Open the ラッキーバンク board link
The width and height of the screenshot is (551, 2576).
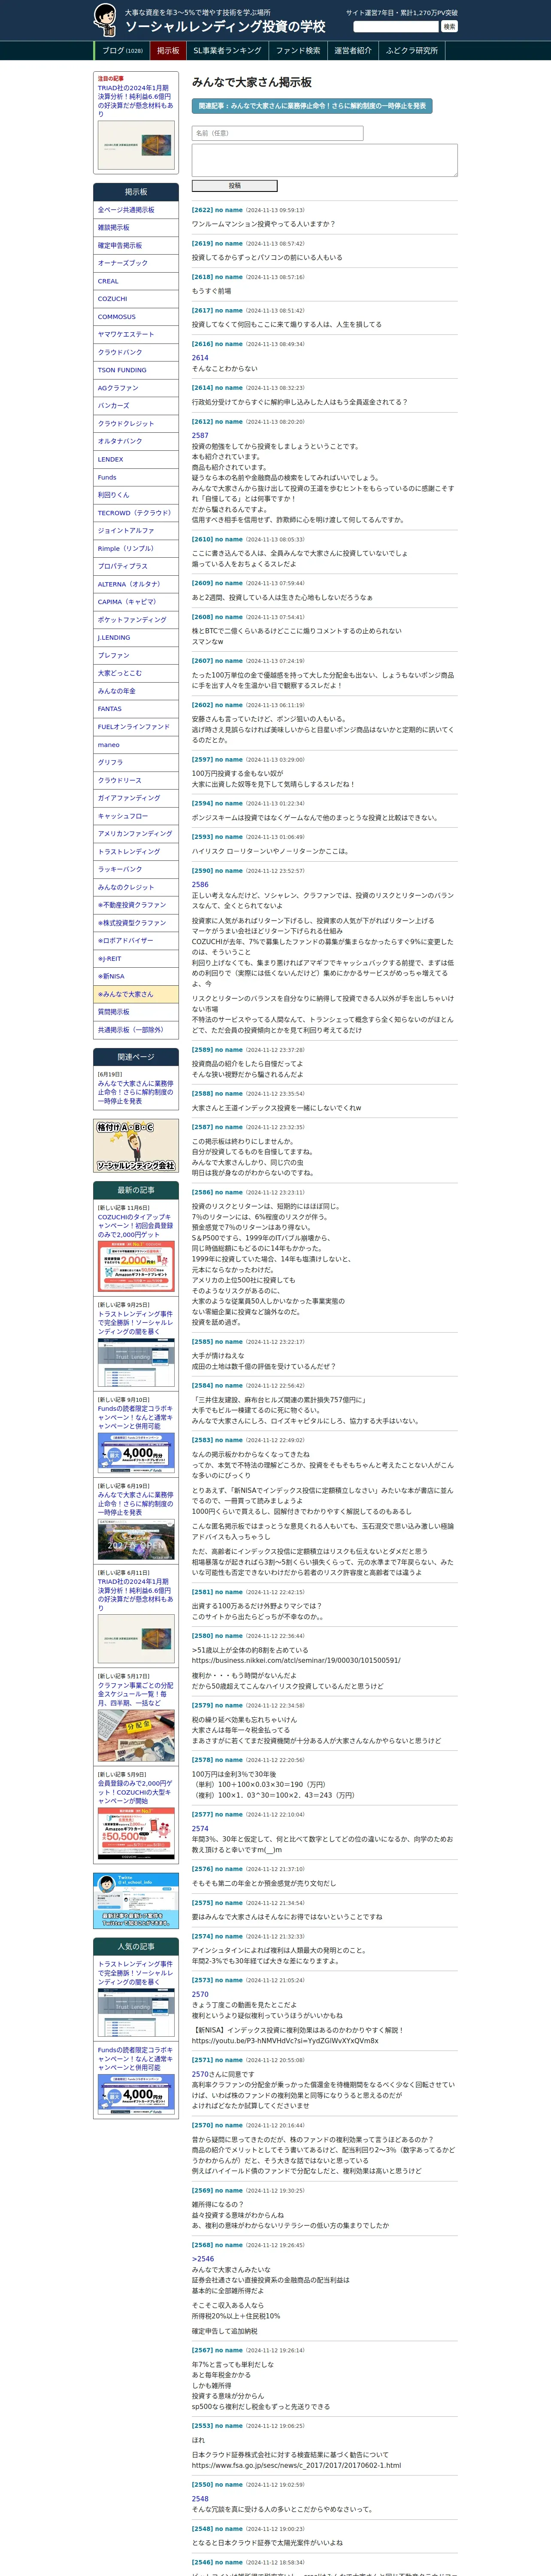pyautogui.click(x=136, y=869)
